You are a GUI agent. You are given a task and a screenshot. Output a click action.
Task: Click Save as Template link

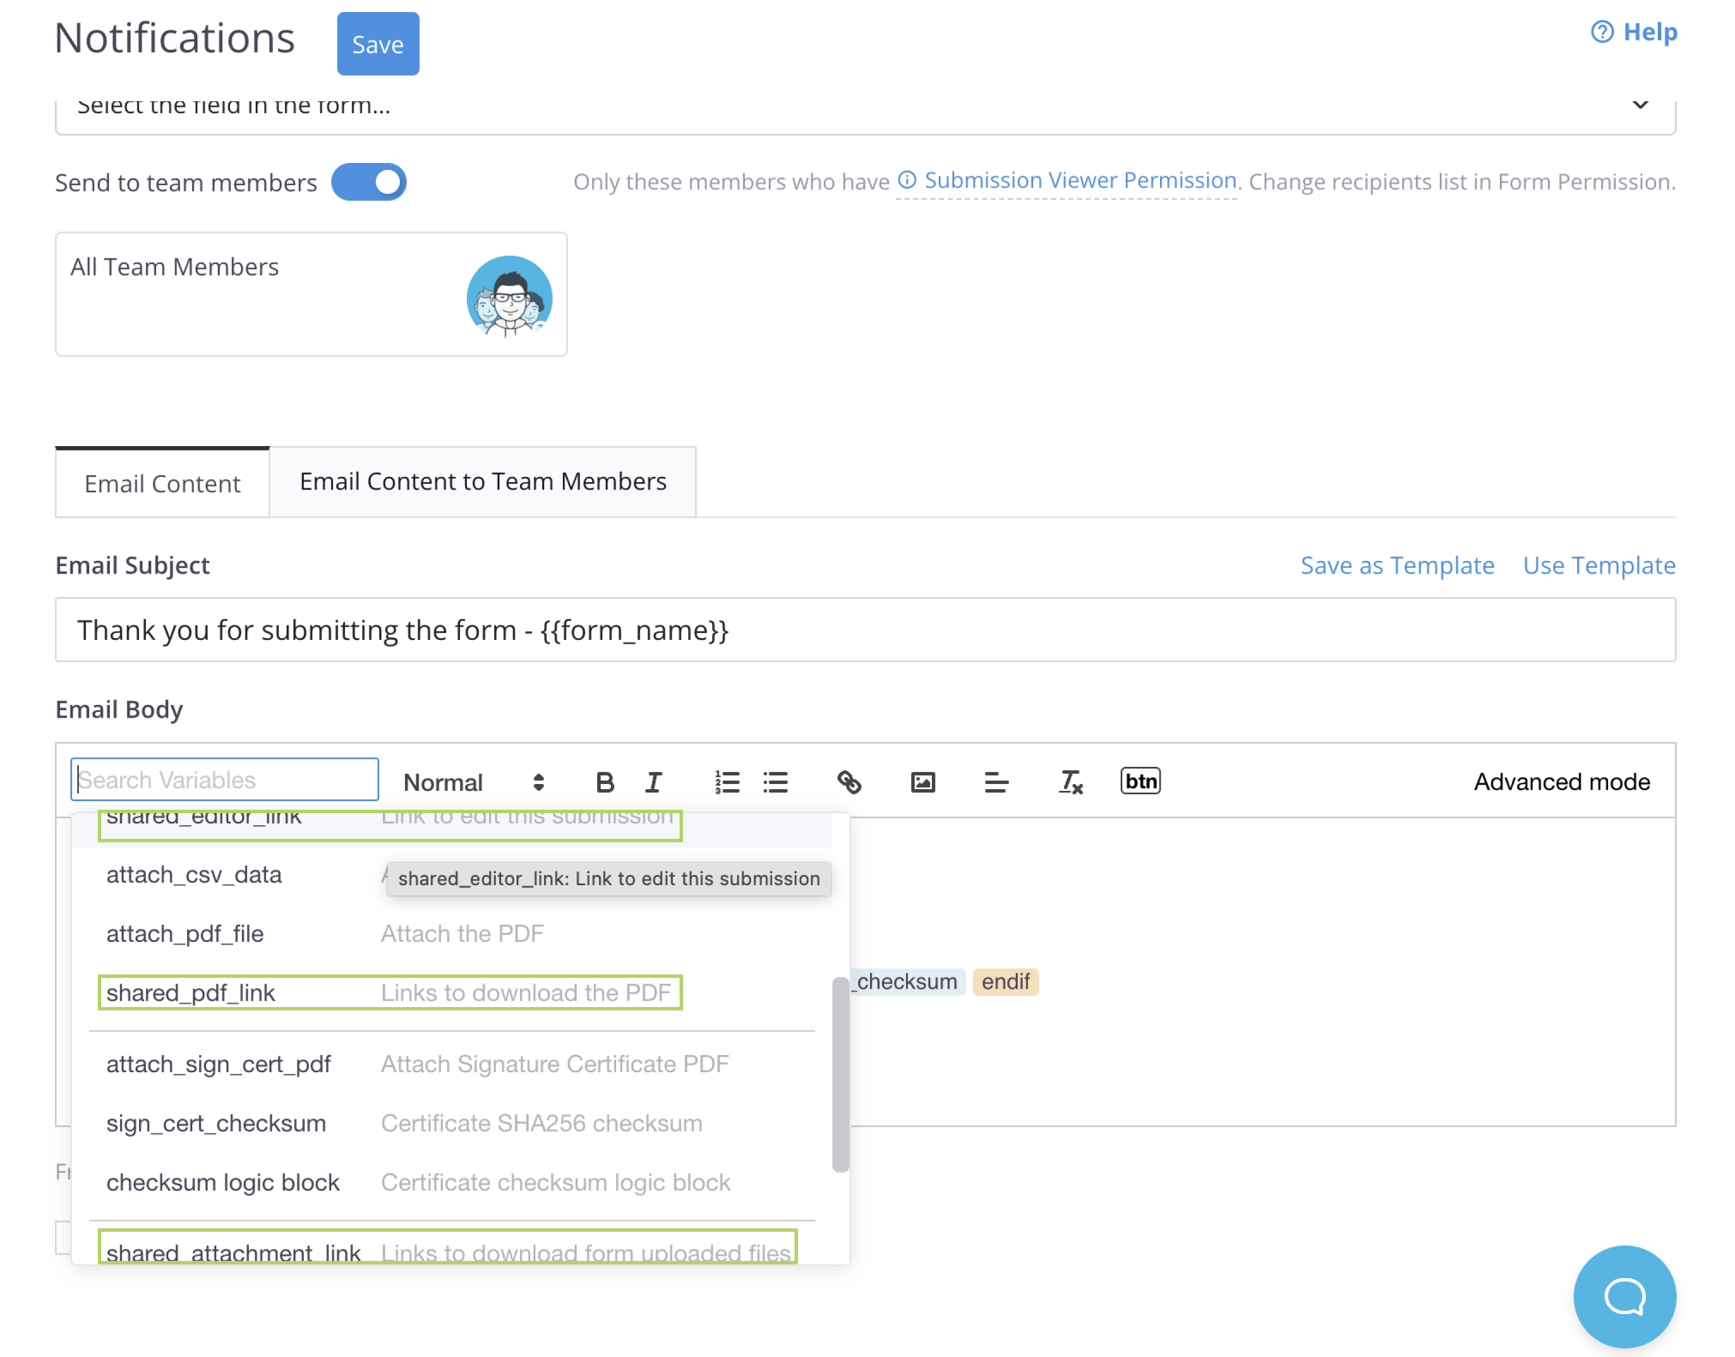tap(1397, 564)
